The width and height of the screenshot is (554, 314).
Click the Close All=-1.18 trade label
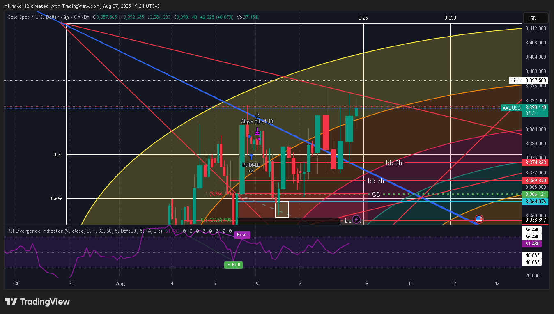[257, 121]
